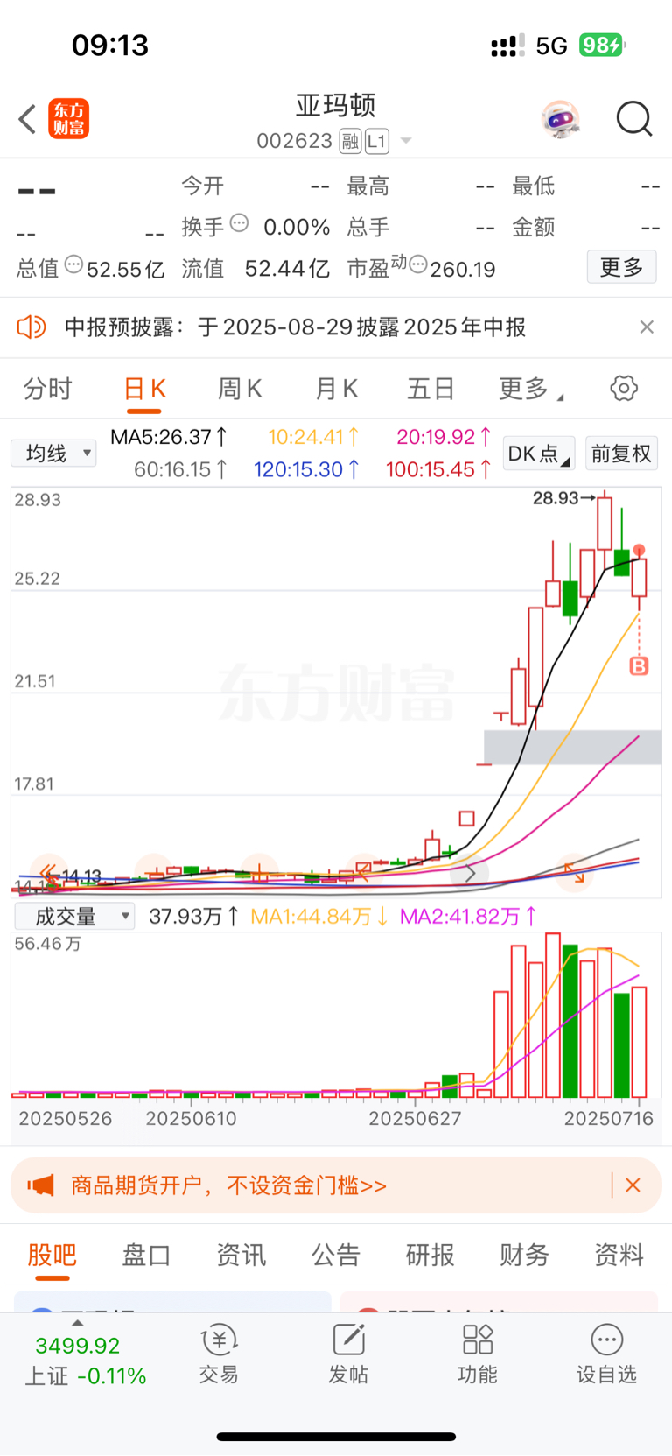Tap the MA1:44.84万 volume value
Image resolution: width=672 pixels, height=1456 pixels.
(x=319, y=917)
